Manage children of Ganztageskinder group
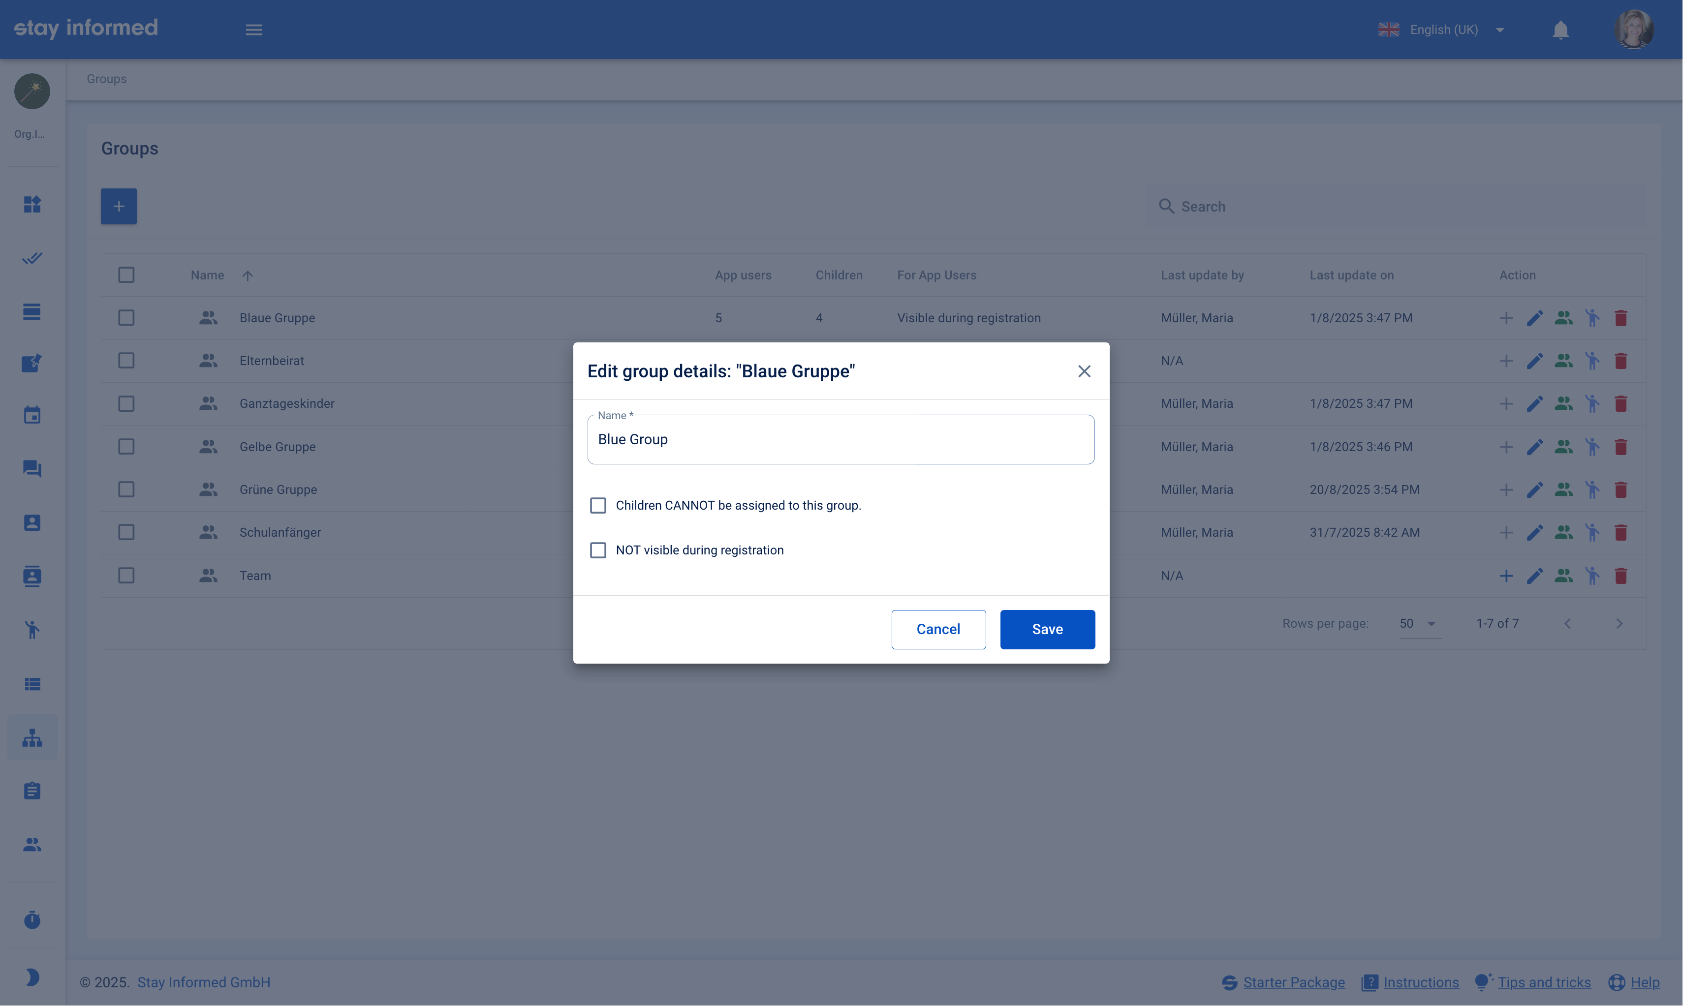 (1592, 404)
